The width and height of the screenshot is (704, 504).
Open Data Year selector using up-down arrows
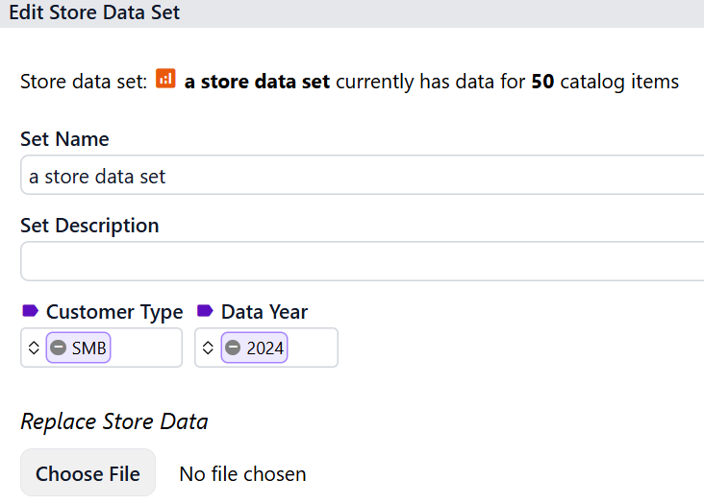click(208, 348)
